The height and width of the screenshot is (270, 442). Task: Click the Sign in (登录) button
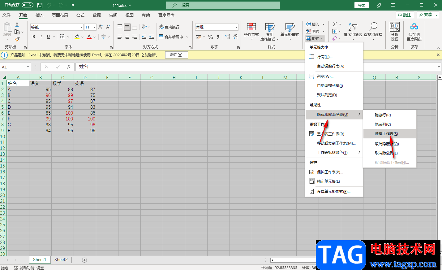[362, 5]
